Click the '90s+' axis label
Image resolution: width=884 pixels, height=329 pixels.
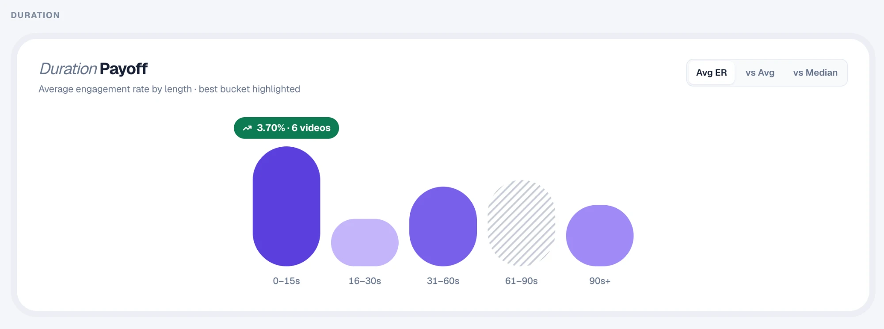(x=600, y=281)
